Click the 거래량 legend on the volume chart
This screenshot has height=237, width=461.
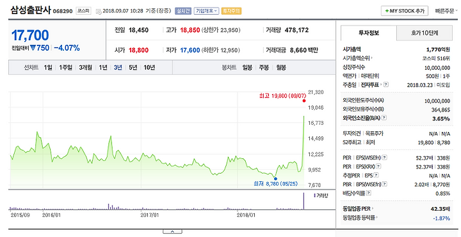[x=321, y=196]
